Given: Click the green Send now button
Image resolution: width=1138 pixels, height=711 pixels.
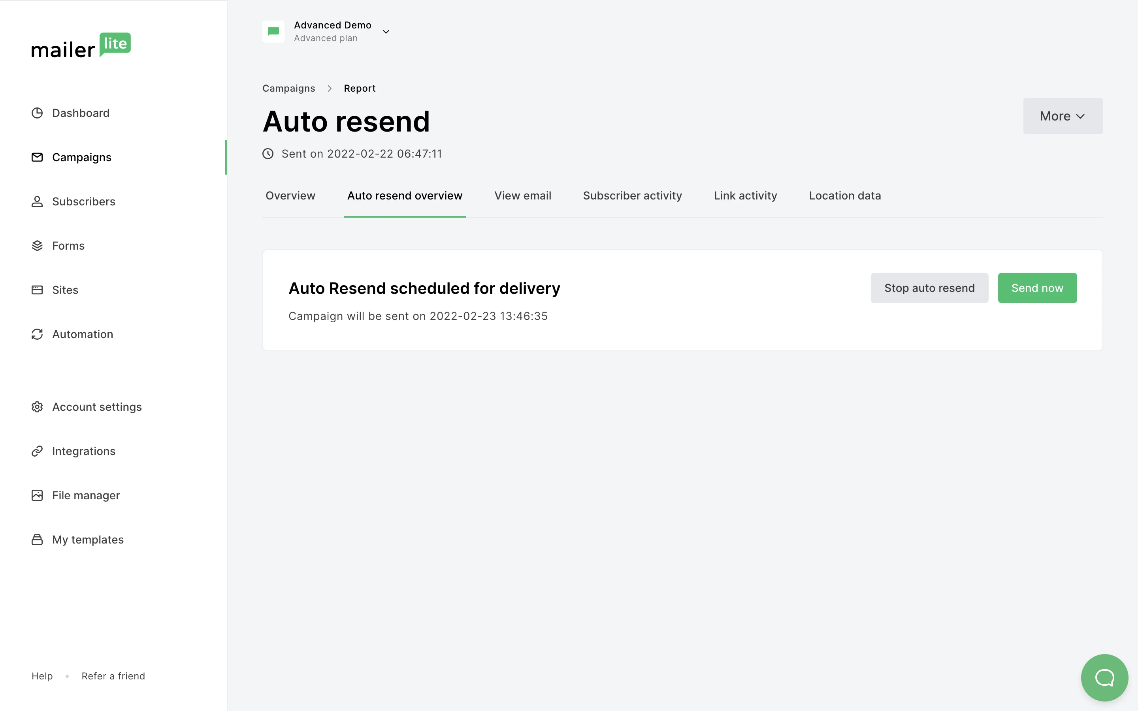Looking at the screenshot, I should 1037,288.
